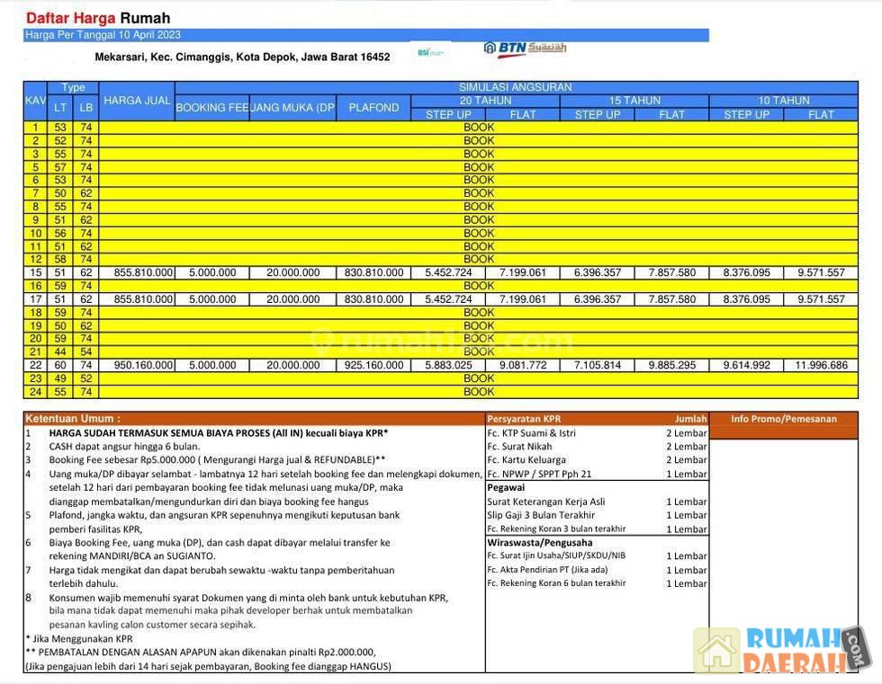882x684 pixels.
Task: Select the 15 TAHUN column header
Action: (634, 101)
